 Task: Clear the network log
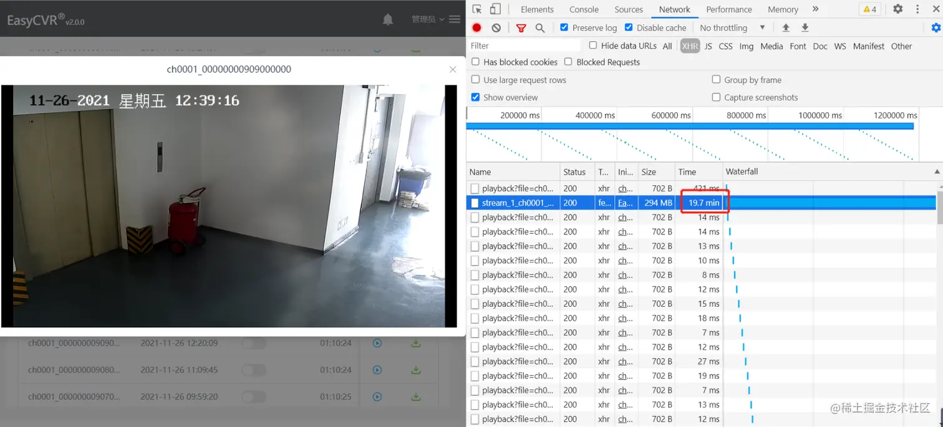pos(496,28)
